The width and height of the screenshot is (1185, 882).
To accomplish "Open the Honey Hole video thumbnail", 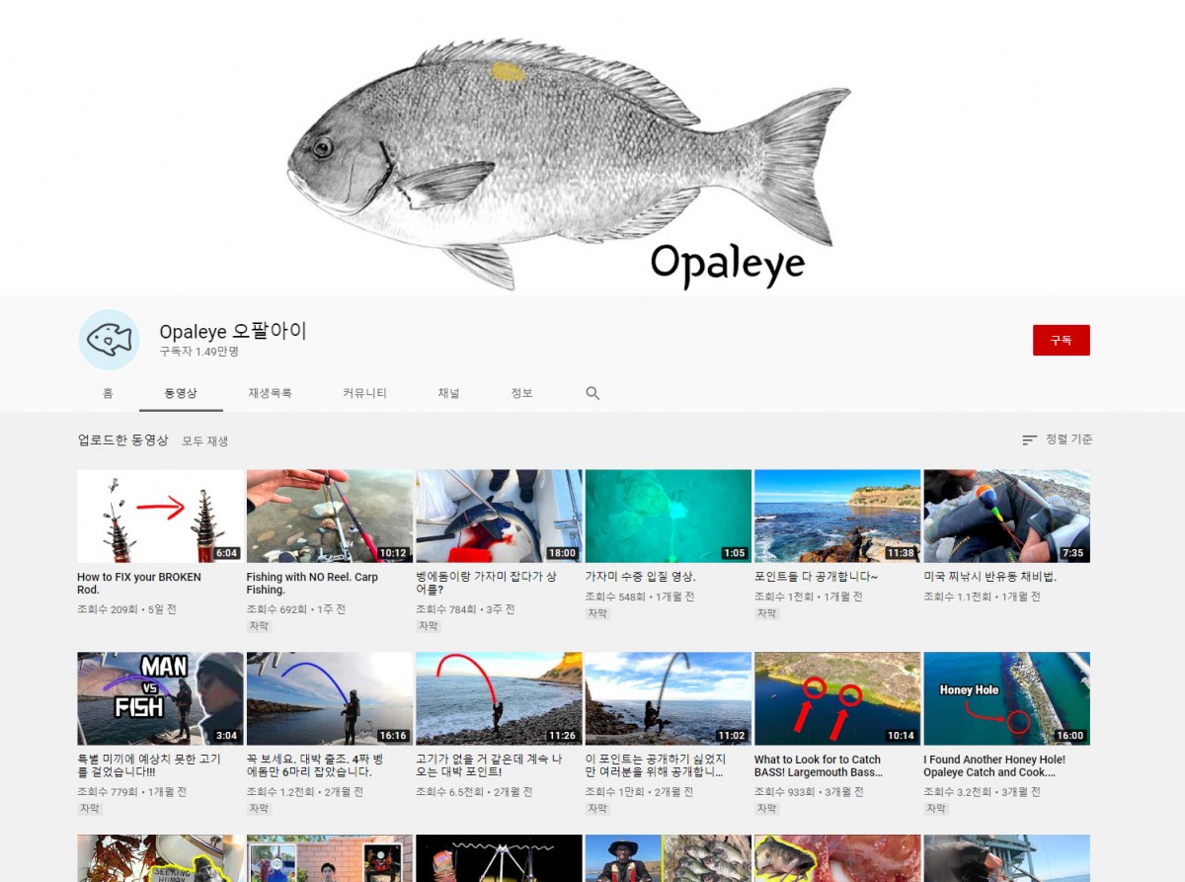I will tap(1006, 698).
